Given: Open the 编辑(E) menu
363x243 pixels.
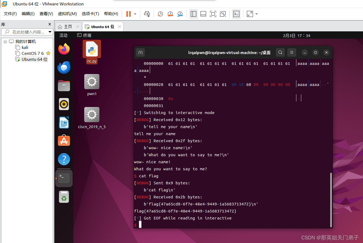Looking at the screenshot, I should [x=28, y=14].
